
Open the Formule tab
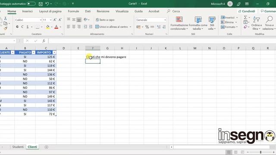73,11
